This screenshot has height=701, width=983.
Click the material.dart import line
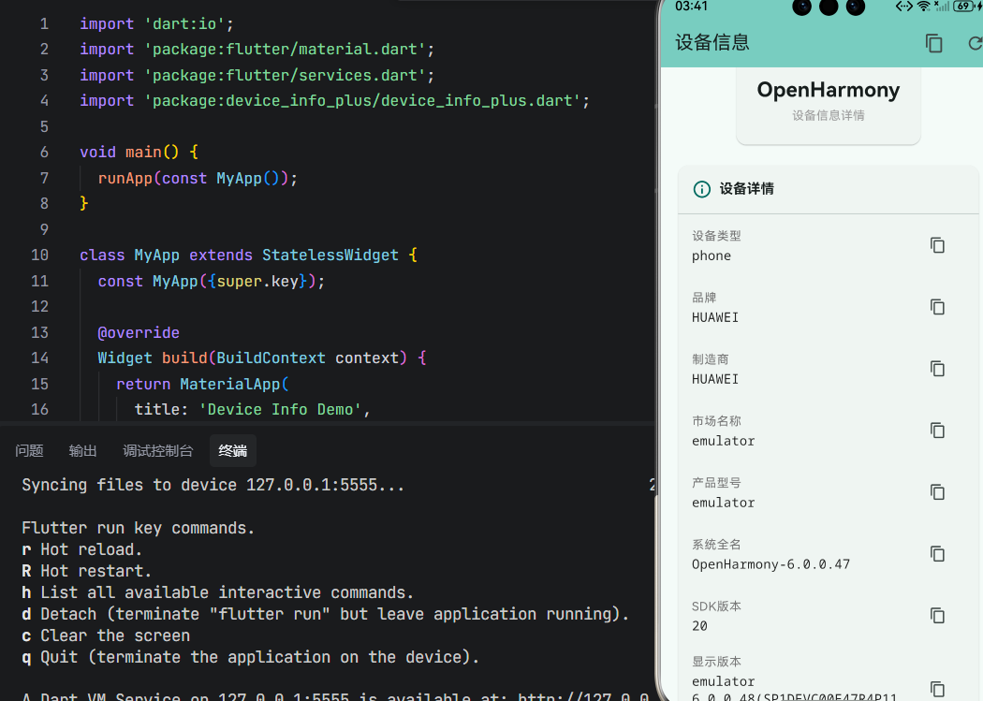[x=257, y=49]
